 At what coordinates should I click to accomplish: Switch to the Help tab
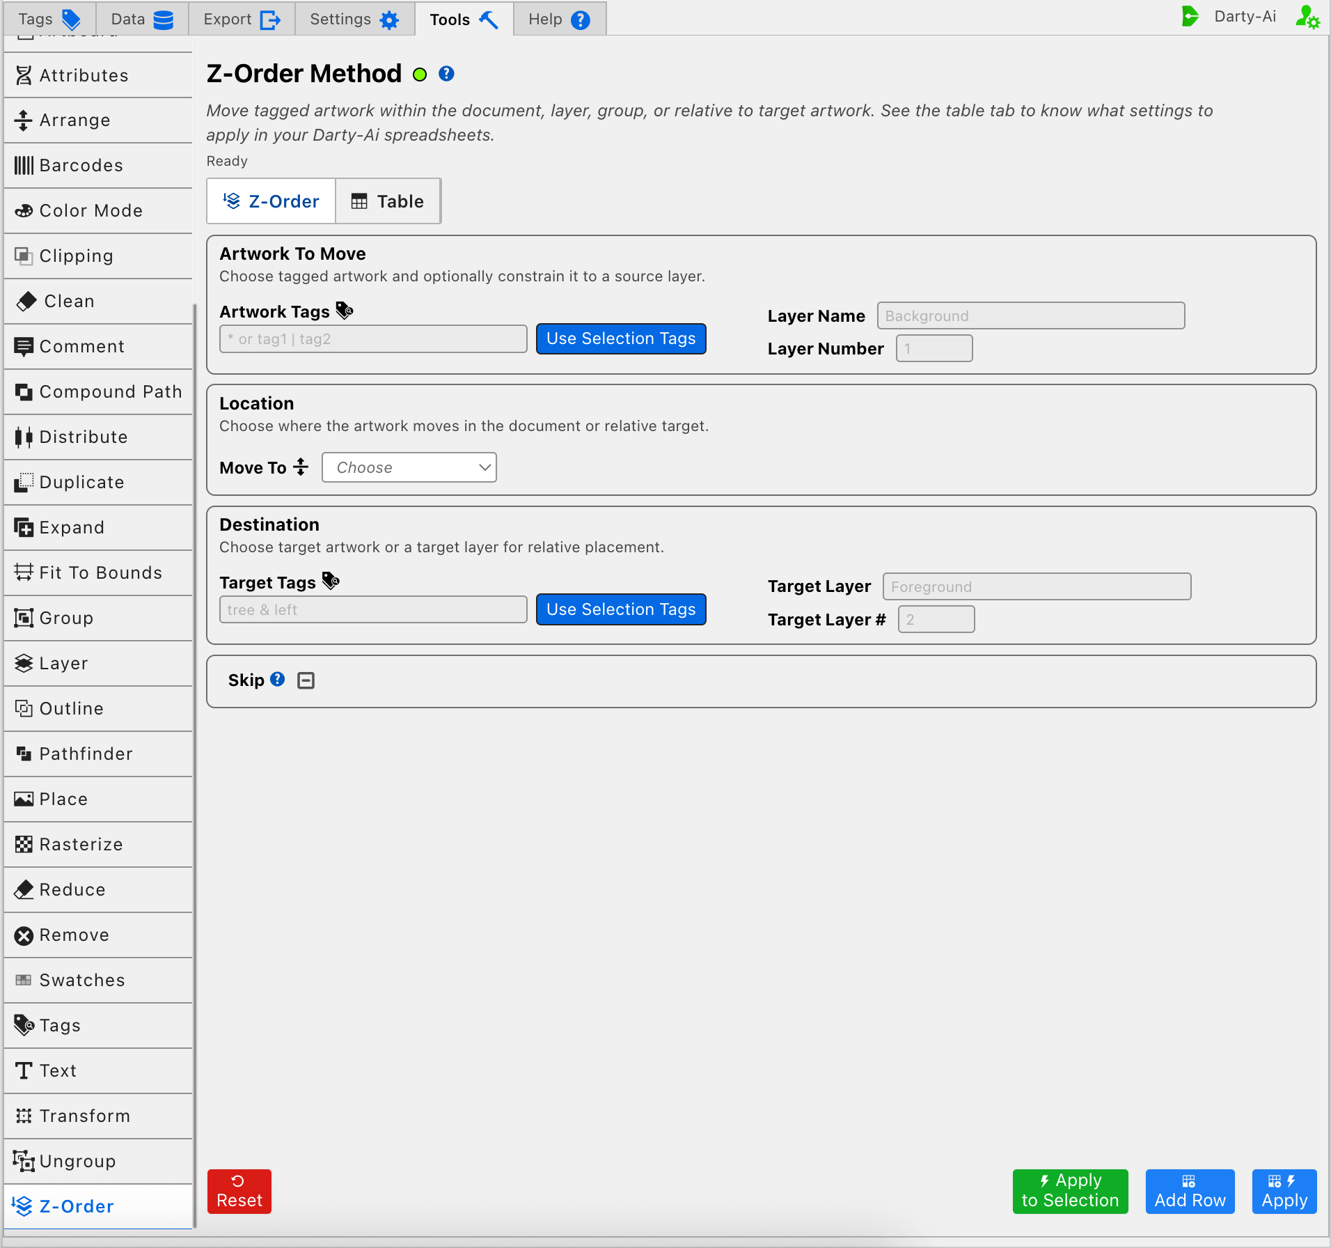tap(560, 19)
